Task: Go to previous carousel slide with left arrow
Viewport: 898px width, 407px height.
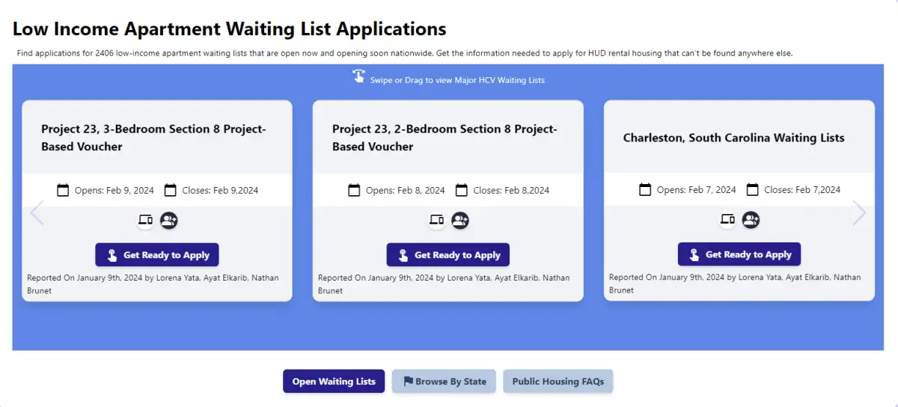Action: click(37, 213)
